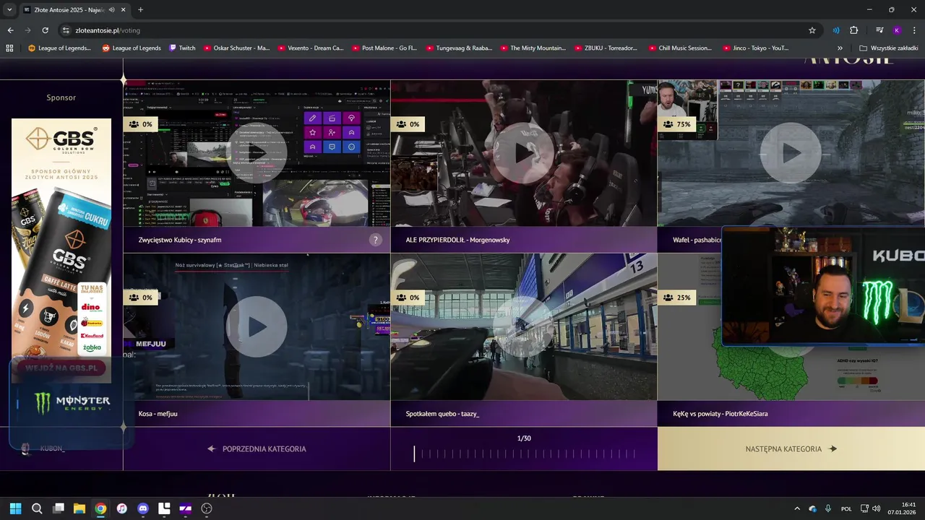Click the 1/30 category counter
Viewport: 925px width, 520px height.
tap(524, 438)
